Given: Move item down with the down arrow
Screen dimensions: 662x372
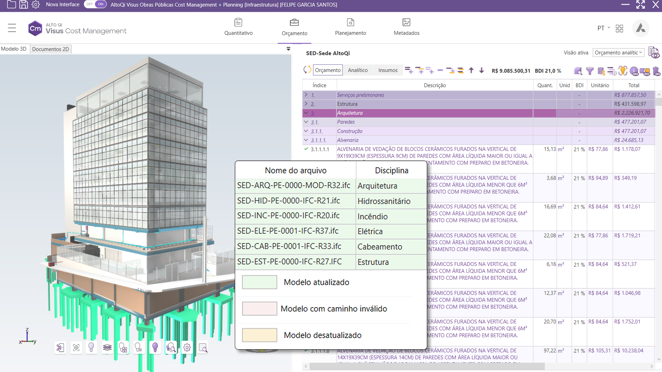Looking at the screenshot, I should click(x=481, y=70).
